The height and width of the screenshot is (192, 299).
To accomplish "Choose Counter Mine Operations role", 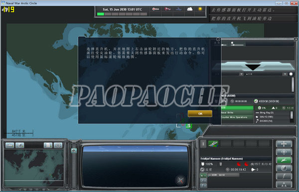I will click(237, 117).
